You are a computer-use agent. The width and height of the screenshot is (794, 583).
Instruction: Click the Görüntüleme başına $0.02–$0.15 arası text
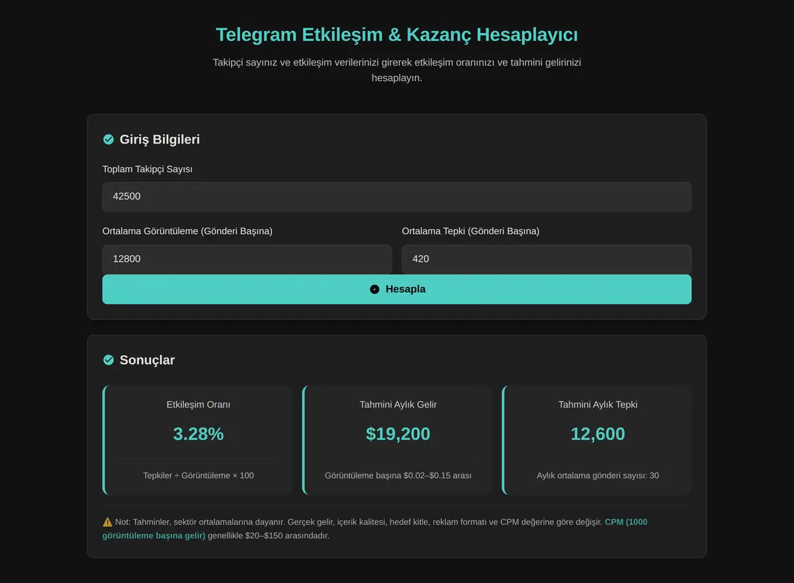pyautogui.click(x=398, y=476)
